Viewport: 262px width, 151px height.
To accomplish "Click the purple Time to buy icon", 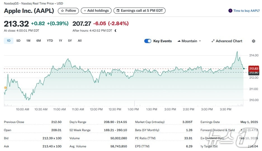I will point(230,11).
